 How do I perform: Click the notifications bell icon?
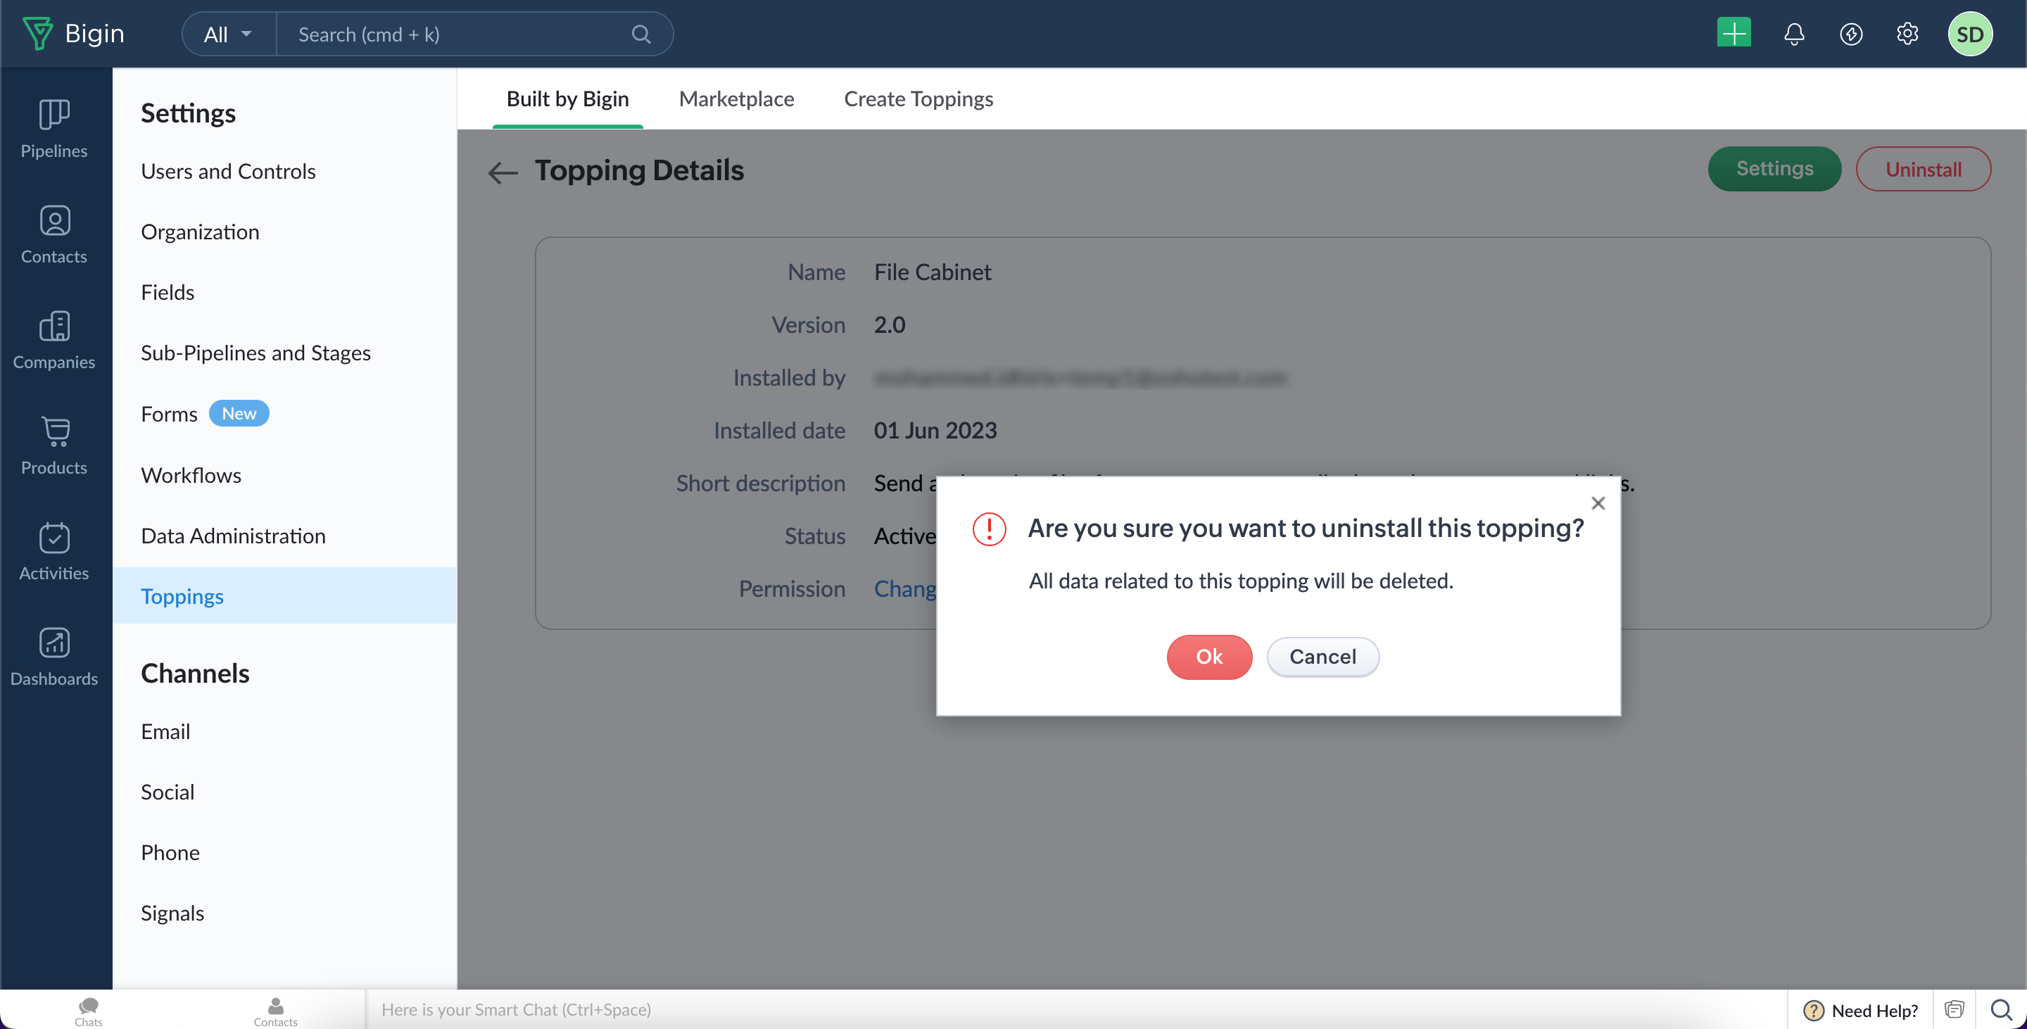click(x=1793, y=34)
